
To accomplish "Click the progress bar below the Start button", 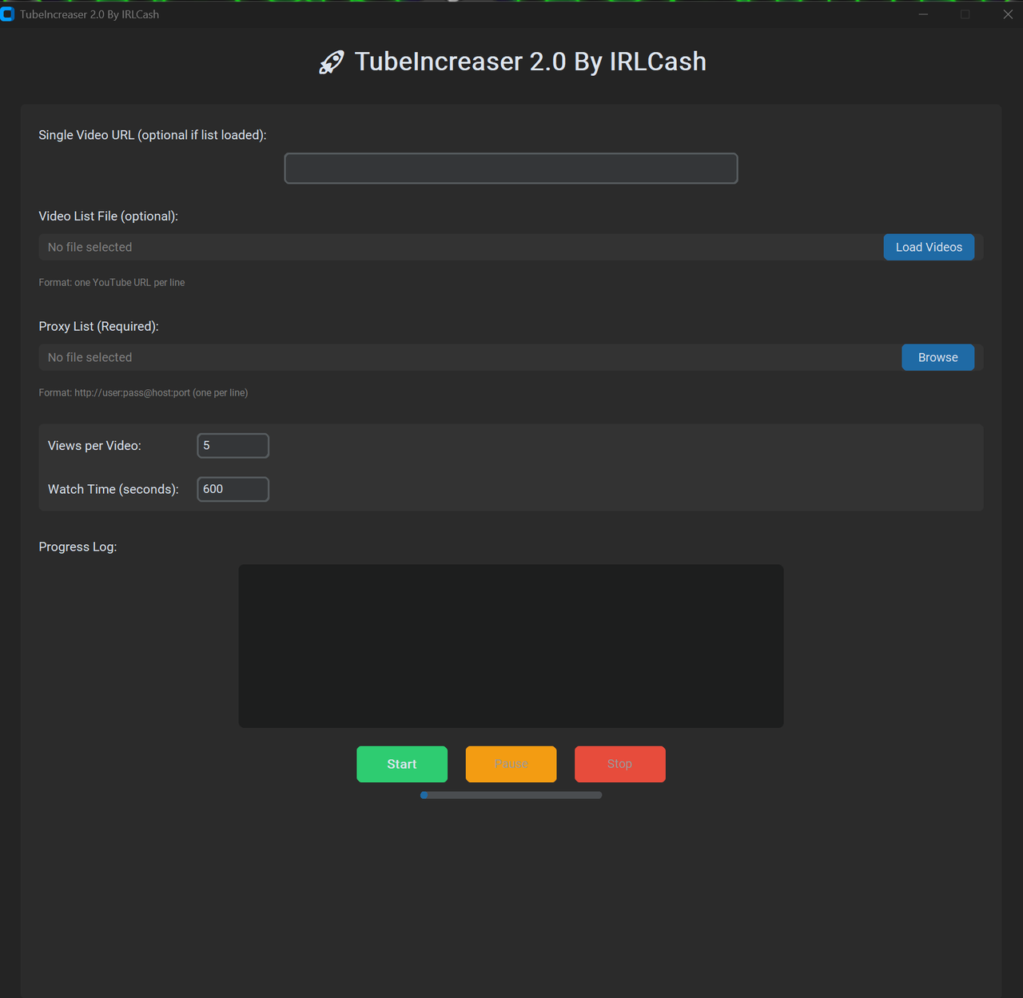I will point(511,795).
